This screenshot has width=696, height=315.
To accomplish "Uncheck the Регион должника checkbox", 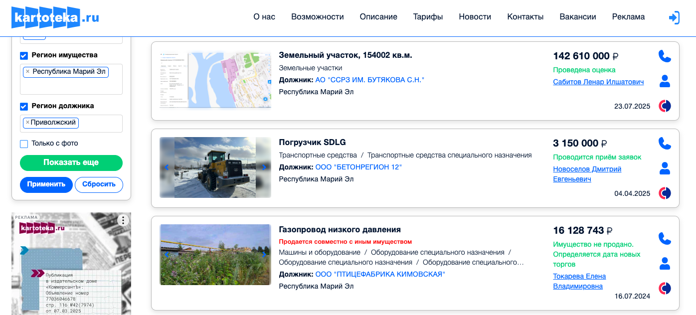I will point(24,106).
